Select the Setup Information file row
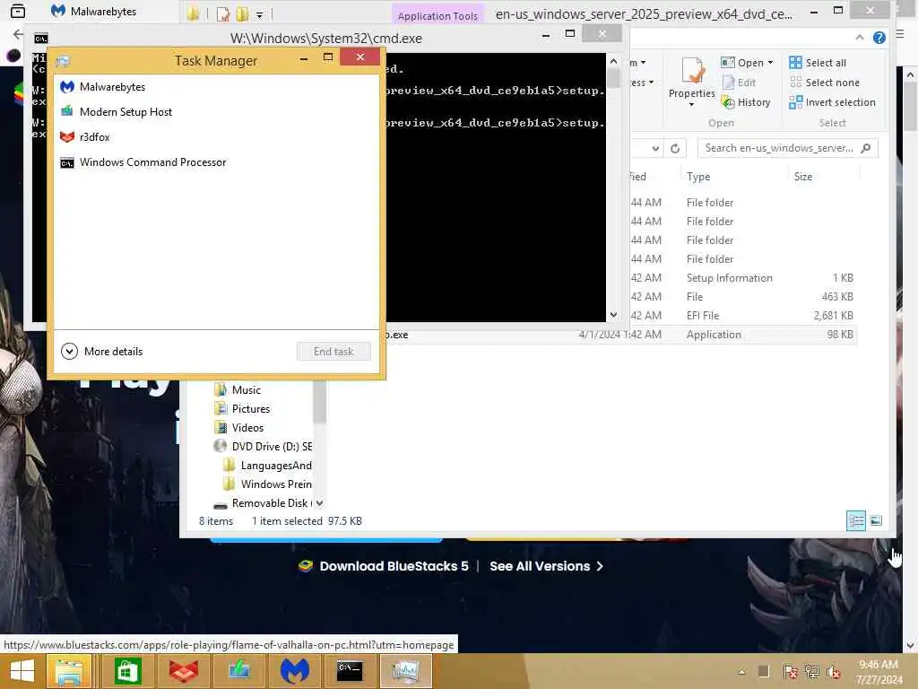 620,278
